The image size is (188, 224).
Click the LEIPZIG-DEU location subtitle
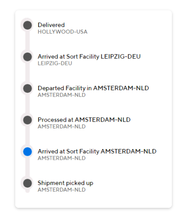click(x=55, y=63)
